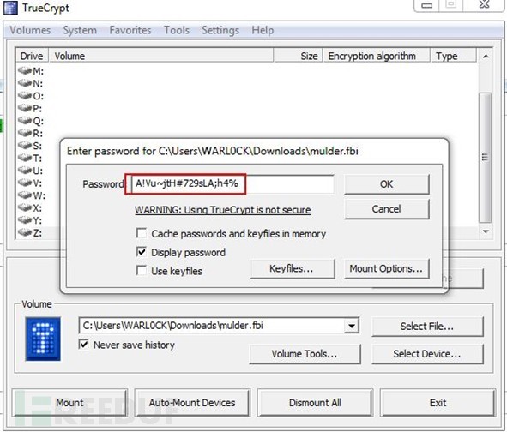
Task: Open the TrueCrypt not secure warning link
Action: point(223,210)
